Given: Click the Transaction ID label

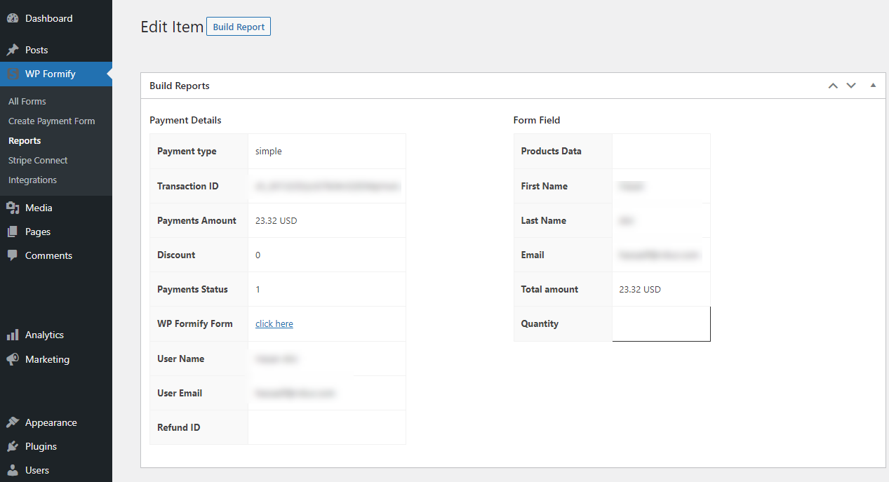Looking at the screenshot, I should point(188,186).
